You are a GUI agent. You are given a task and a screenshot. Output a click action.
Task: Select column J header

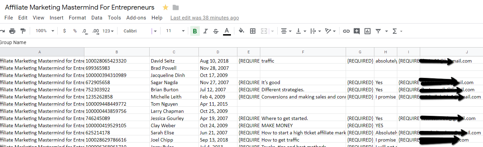click(452, 52)
